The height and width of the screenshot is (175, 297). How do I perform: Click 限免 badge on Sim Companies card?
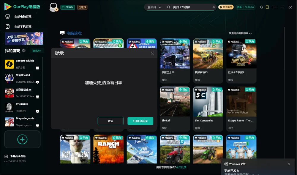click(217, 90)
